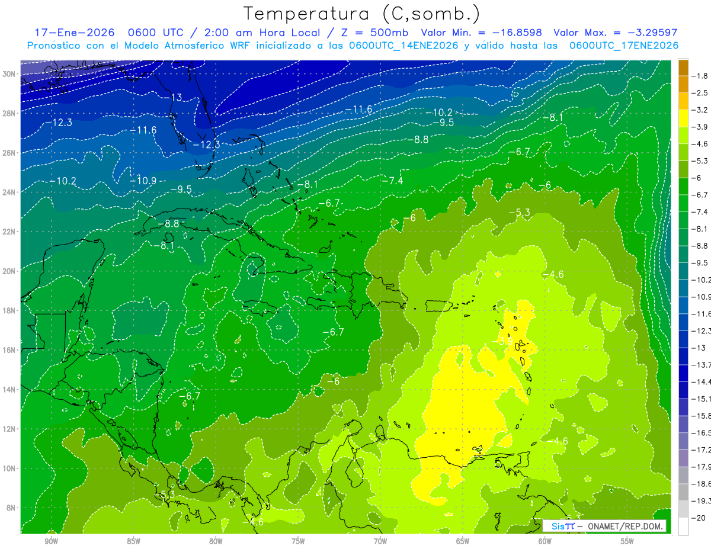Click the latitude axis label '10N'
The height and width of the screenshot is (549, 711).
click(9, 468)
